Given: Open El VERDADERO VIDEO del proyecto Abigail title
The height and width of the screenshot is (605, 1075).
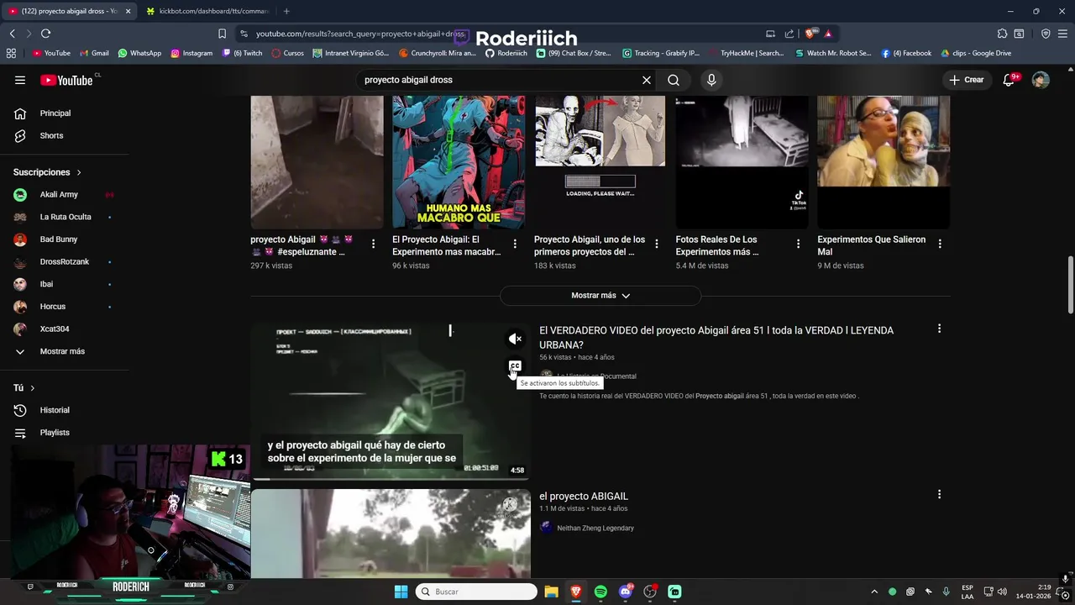Looking at the screenshot, I should tap(716, 338).
